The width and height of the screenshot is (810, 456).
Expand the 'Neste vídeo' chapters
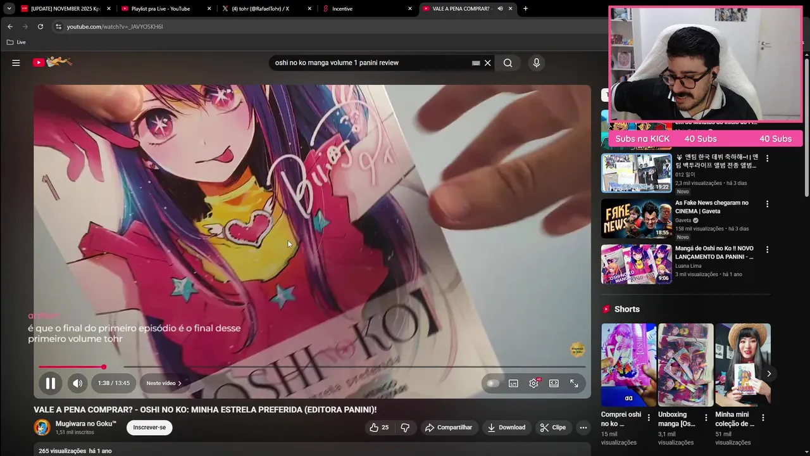(x=164, y=383)
